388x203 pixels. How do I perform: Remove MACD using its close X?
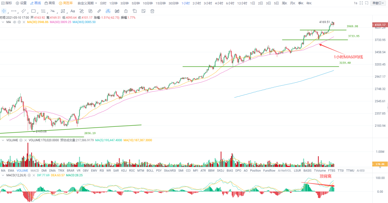click(x=34, y=175)
